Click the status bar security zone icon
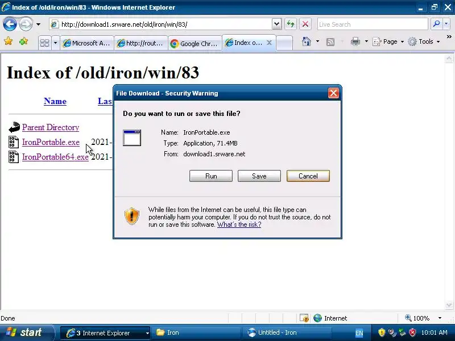 point(304,318)
